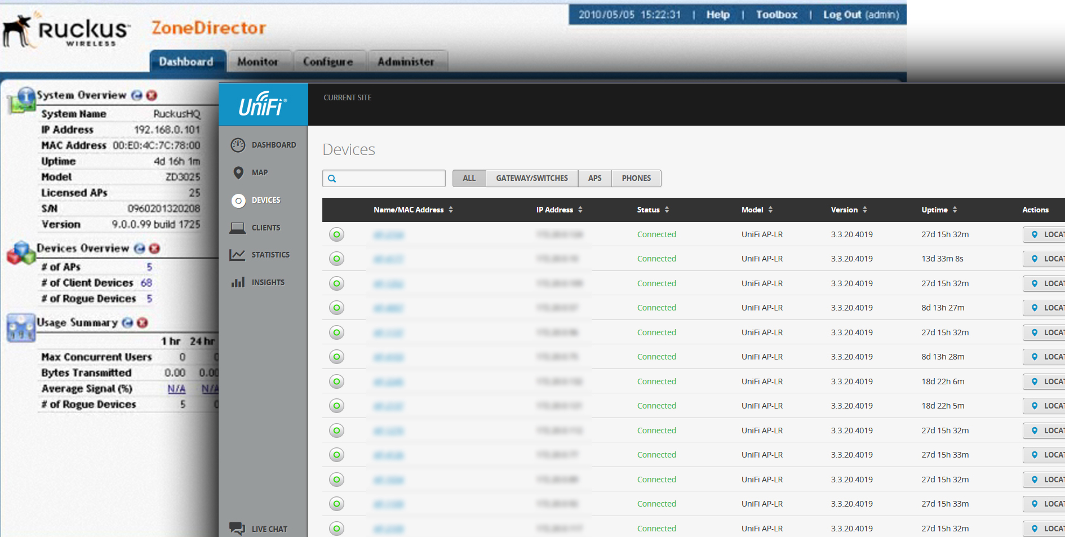Click the Devices Overview cubes icon
The width and height of the screenshot is (1065, 537).
tap(21, 253)
